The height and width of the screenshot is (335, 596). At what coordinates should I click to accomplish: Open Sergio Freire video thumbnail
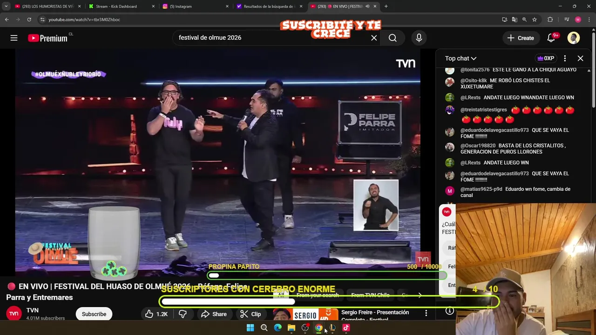point(305,315)
